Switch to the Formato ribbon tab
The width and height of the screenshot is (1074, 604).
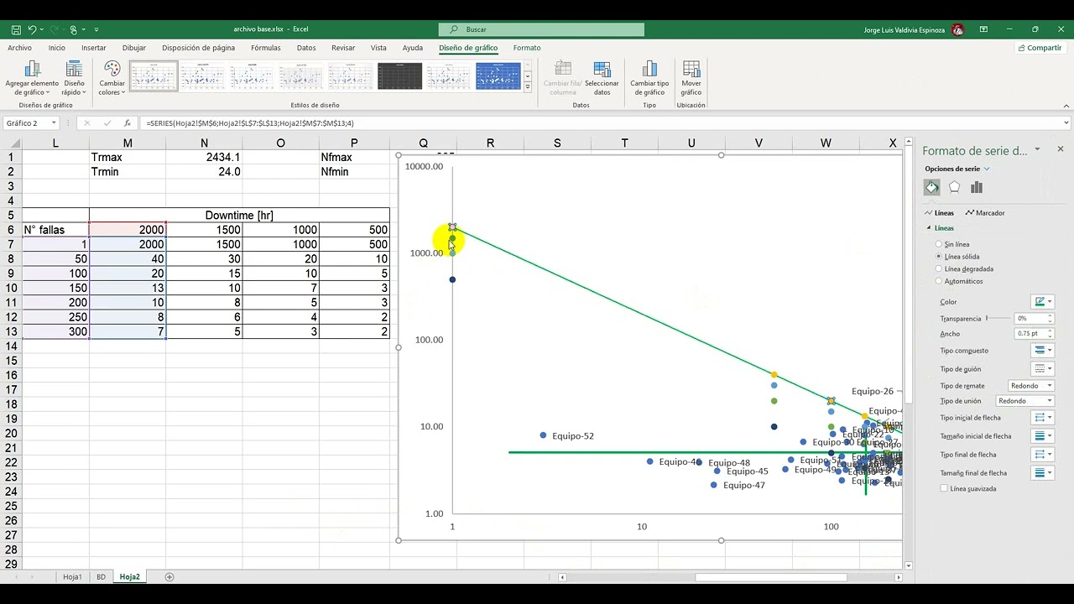coord(527,48)
